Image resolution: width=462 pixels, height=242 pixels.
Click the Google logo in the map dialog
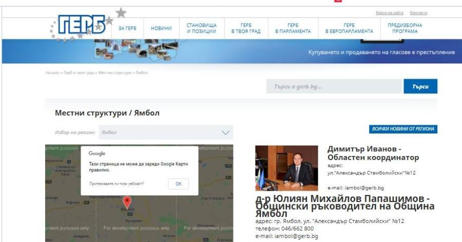tap(97, 153)
